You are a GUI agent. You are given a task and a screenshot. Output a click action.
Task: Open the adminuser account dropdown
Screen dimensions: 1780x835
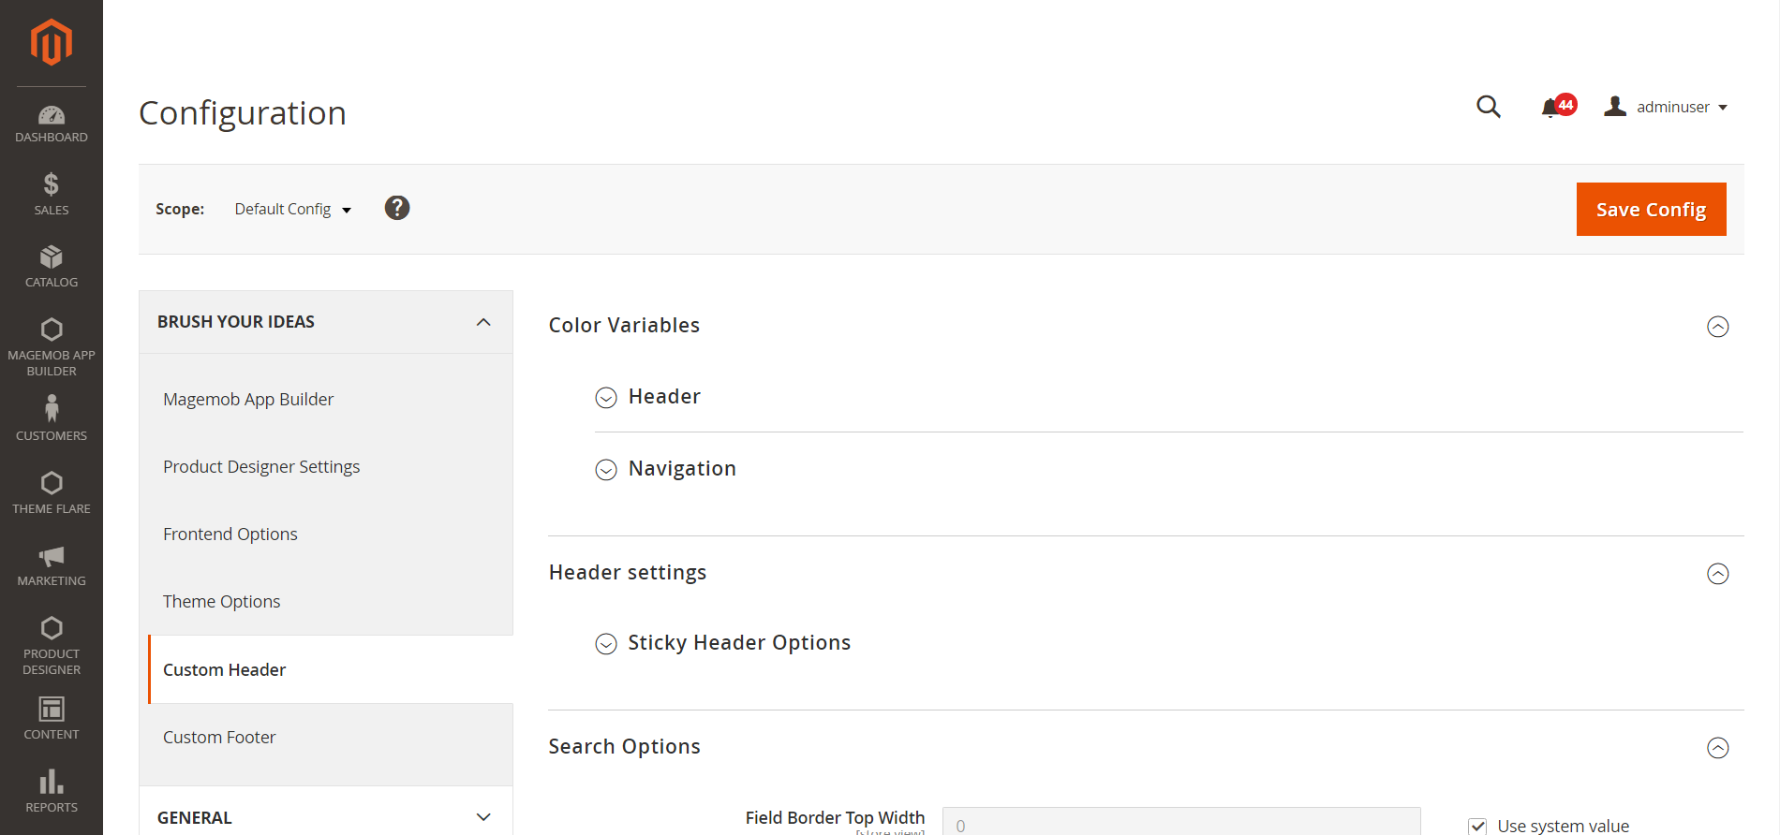pos(1667,107)
